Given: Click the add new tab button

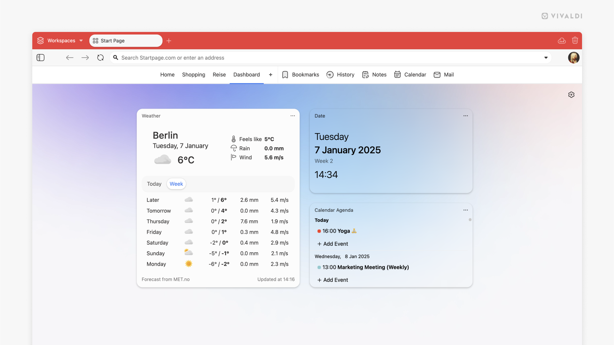Looking at the screenshot, I should pos(168,41).
